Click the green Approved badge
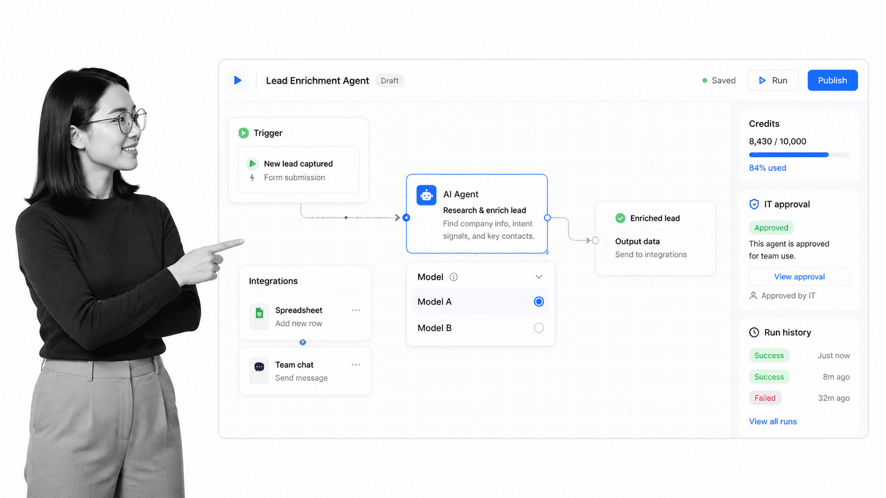 [771, 228]
